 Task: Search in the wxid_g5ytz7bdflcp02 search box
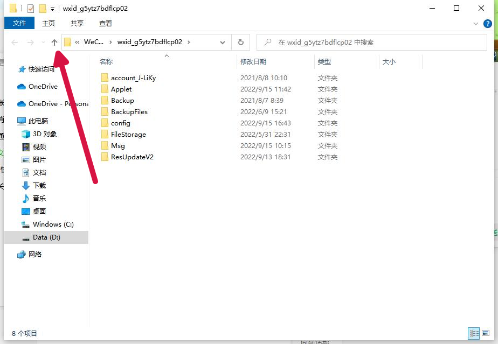coord(371,42)
